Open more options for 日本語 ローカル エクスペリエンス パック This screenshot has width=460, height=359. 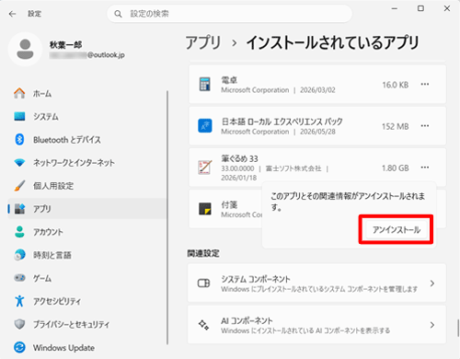click(x=425, y=126)
